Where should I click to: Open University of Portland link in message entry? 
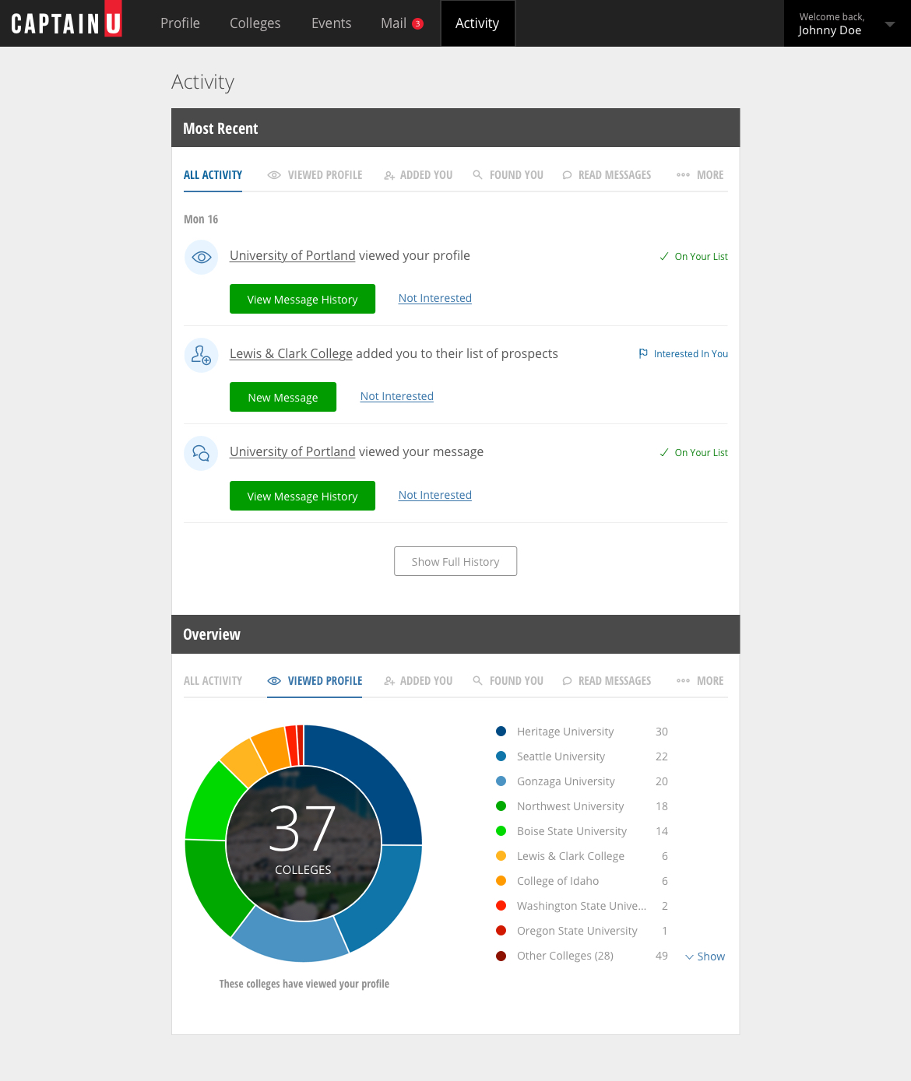tap(292, 451)
